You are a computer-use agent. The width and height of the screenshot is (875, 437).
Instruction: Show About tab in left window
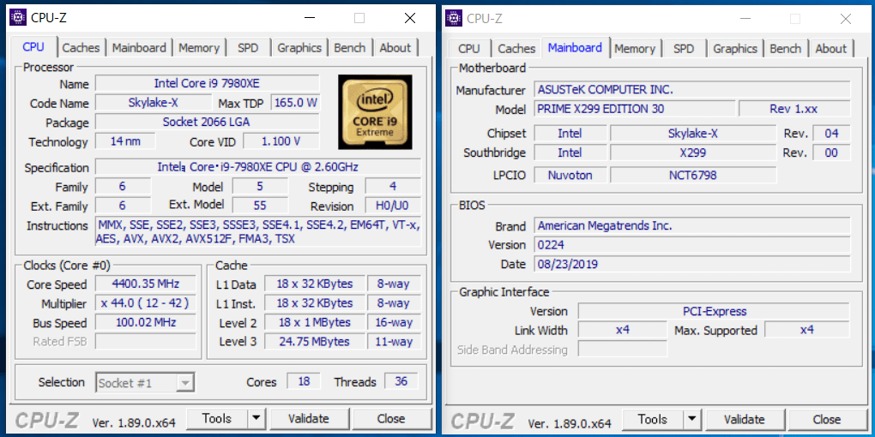395,48
